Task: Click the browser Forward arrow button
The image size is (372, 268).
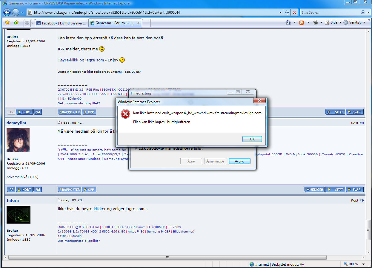Action: 16,12
